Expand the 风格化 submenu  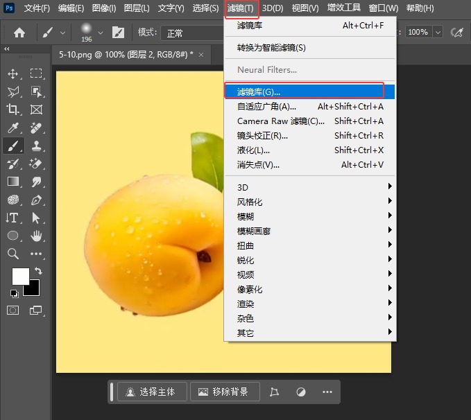tap(310, 202)
